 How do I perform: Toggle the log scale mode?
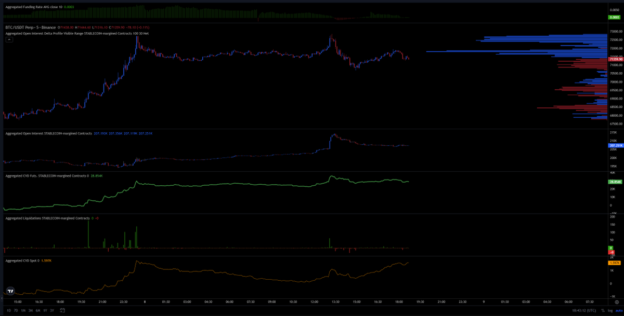pyautogui.click(x=610, y=310)
